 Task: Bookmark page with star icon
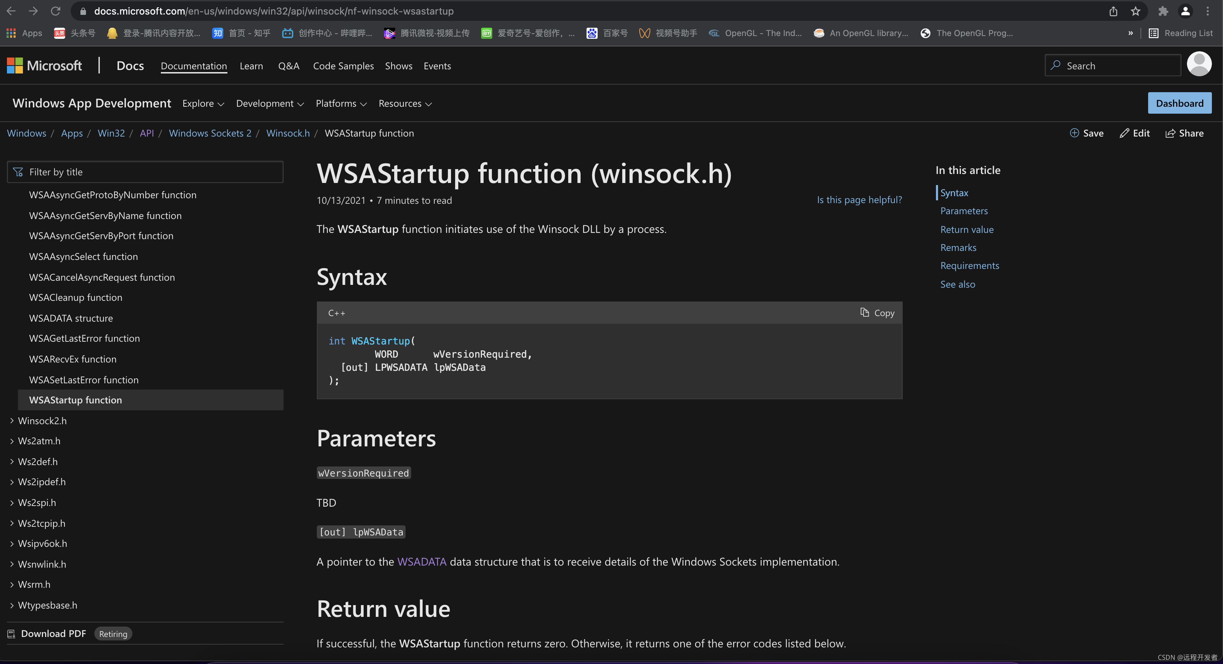click(1135, 11)
